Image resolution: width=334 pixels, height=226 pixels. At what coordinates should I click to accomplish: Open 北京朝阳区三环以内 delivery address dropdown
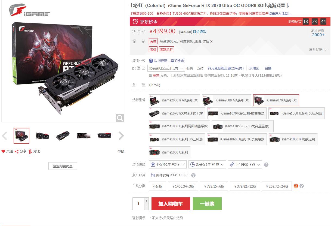click(166, 68)
